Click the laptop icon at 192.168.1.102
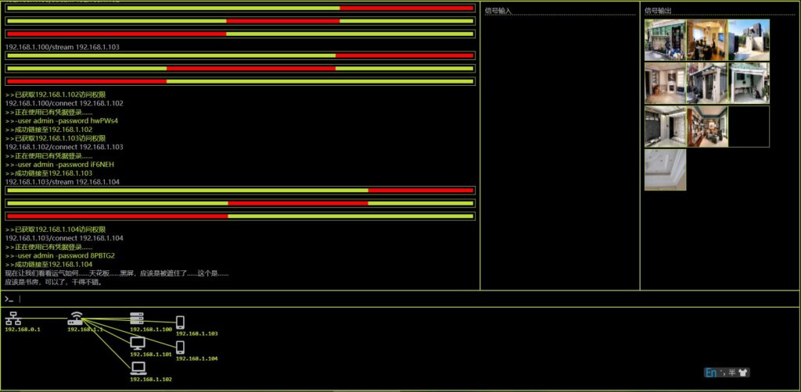Screen dimensions: 801x392 (x=138, y=368)
